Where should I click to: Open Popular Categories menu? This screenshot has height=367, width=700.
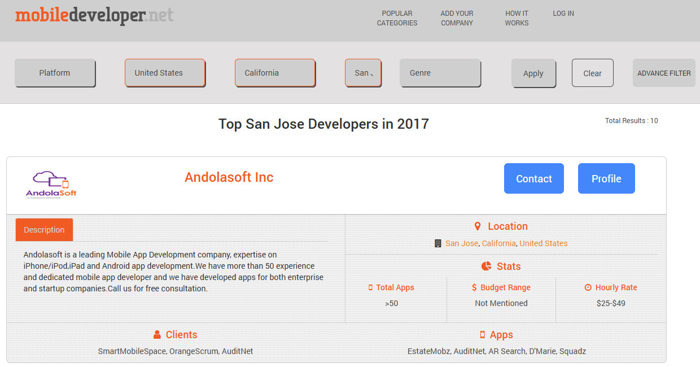[x=397, y=18]
